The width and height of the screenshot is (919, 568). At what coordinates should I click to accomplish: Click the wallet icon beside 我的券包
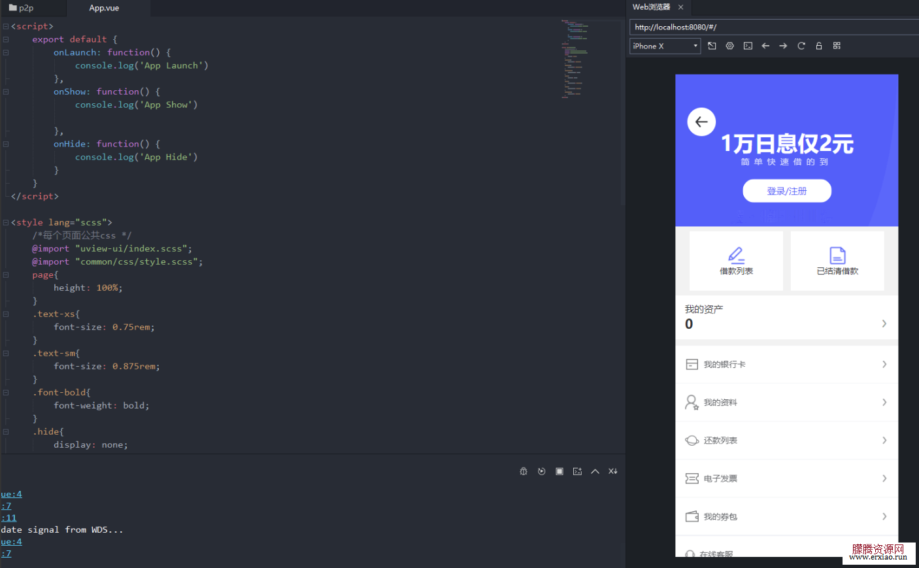(x=692, y=516)
